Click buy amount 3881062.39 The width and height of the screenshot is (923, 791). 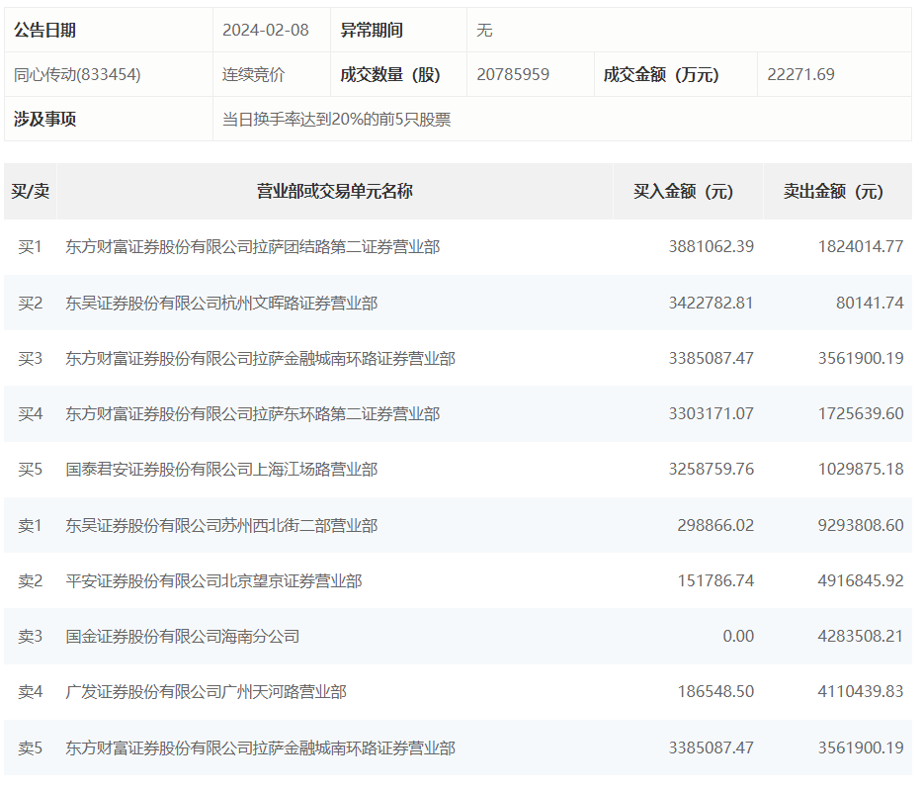(x=712, y=247)
